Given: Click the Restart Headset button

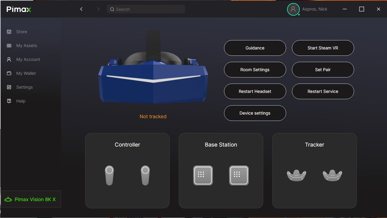Looking at the screenshot, I should pos(255,91).
